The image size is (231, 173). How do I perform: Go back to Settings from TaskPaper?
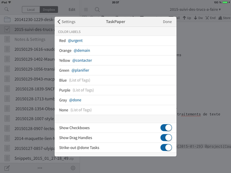[x=66, y=22]
